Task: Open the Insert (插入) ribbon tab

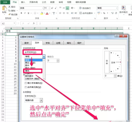Action: (x=23, y=2)
